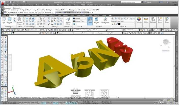Click the Pan hand icon in toolbar
The height and width of the screenshot is (105, 179).
coord(41,30)
